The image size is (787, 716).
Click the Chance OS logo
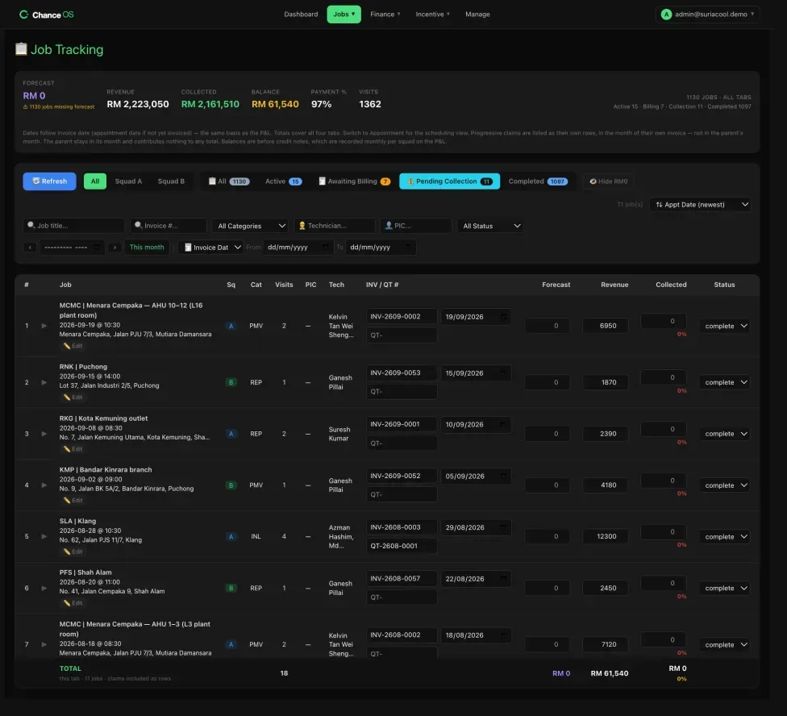click(46, 15)
